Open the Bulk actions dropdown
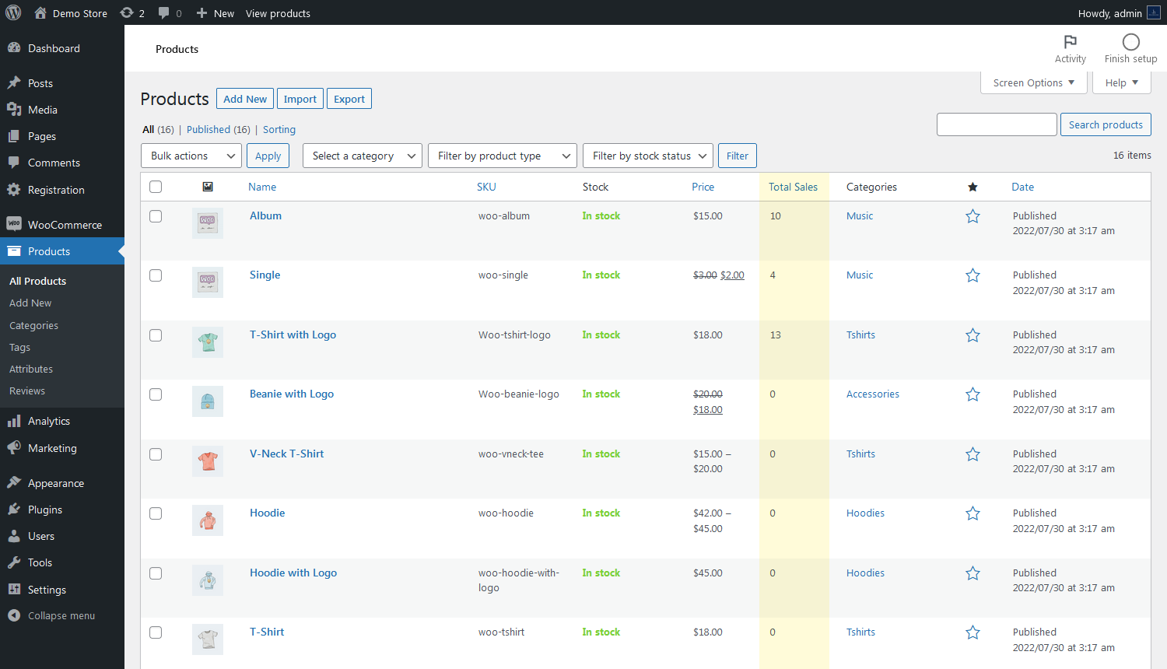The width and height of the screenshot is (1167, 669). [191, 156]
